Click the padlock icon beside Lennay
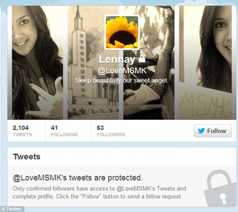The width and height of the screenshot is (238, 212). [x=142, y=59]
